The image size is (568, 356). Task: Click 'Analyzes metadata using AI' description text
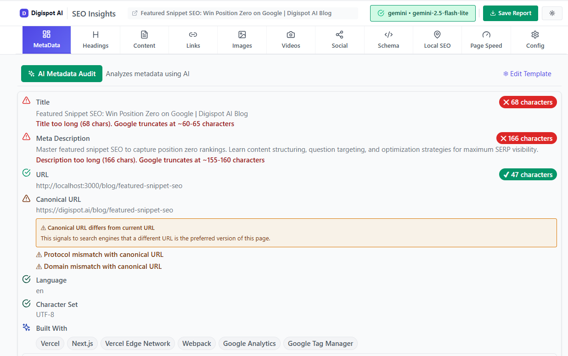[x=148, y=74]
